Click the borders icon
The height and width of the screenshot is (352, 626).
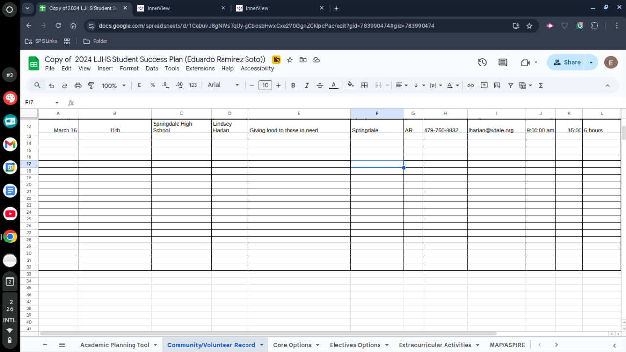coord(364,85)
